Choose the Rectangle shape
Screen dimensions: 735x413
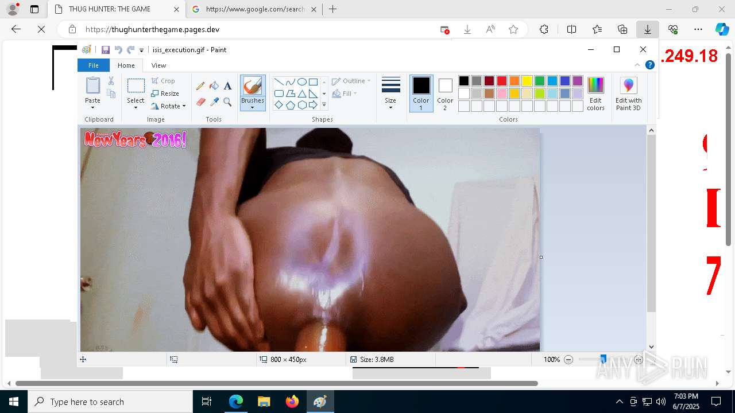(x=313, y=81)
